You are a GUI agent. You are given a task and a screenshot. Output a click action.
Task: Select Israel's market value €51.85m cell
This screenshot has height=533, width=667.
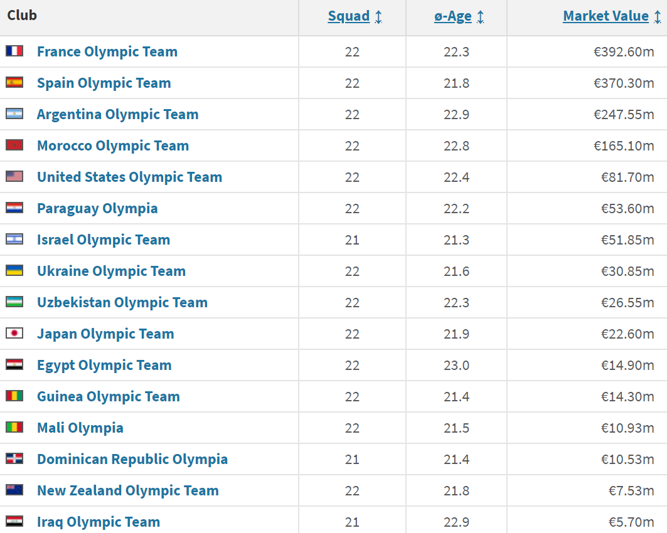(x=587, y=240)
